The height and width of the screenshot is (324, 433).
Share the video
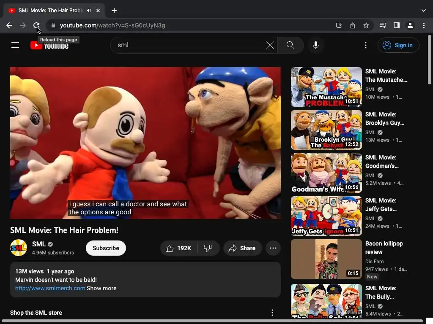click(242, 248)
